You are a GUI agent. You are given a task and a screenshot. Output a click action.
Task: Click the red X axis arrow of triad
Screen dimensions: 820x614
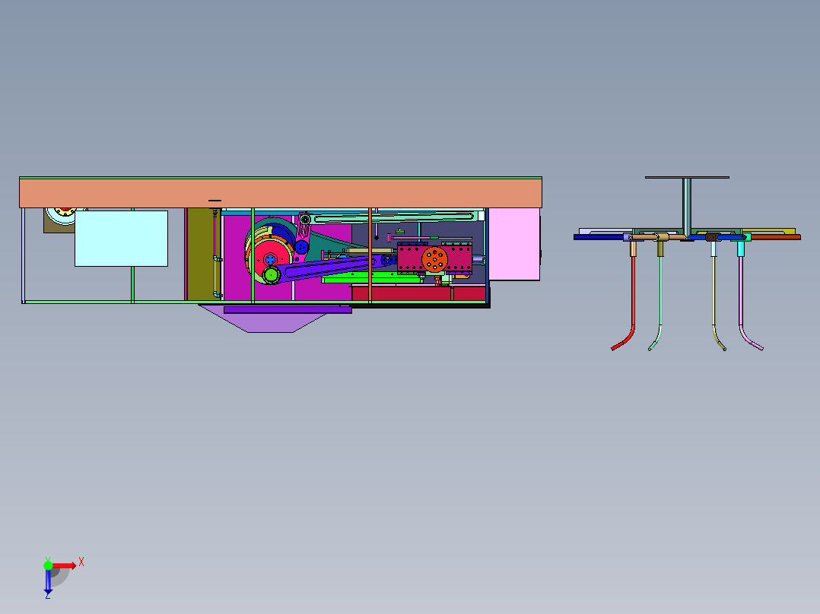tap(65, 565)
